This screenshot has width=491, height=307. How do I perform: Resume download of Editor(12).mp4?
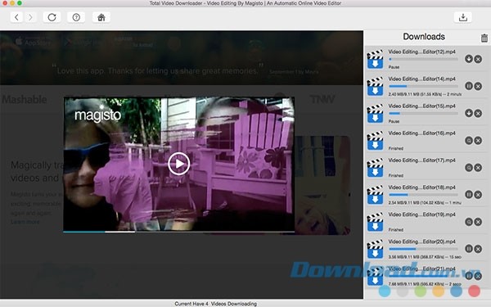tap(469, 59)
